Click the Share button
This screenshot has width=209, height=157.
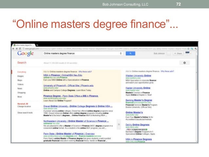(178, 53)
